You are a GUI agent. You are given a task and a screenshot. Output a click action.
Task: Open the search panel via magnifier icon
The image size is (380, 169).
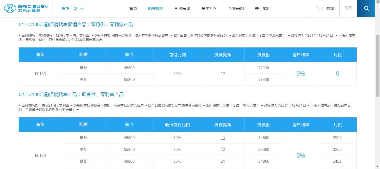point(366,8)
